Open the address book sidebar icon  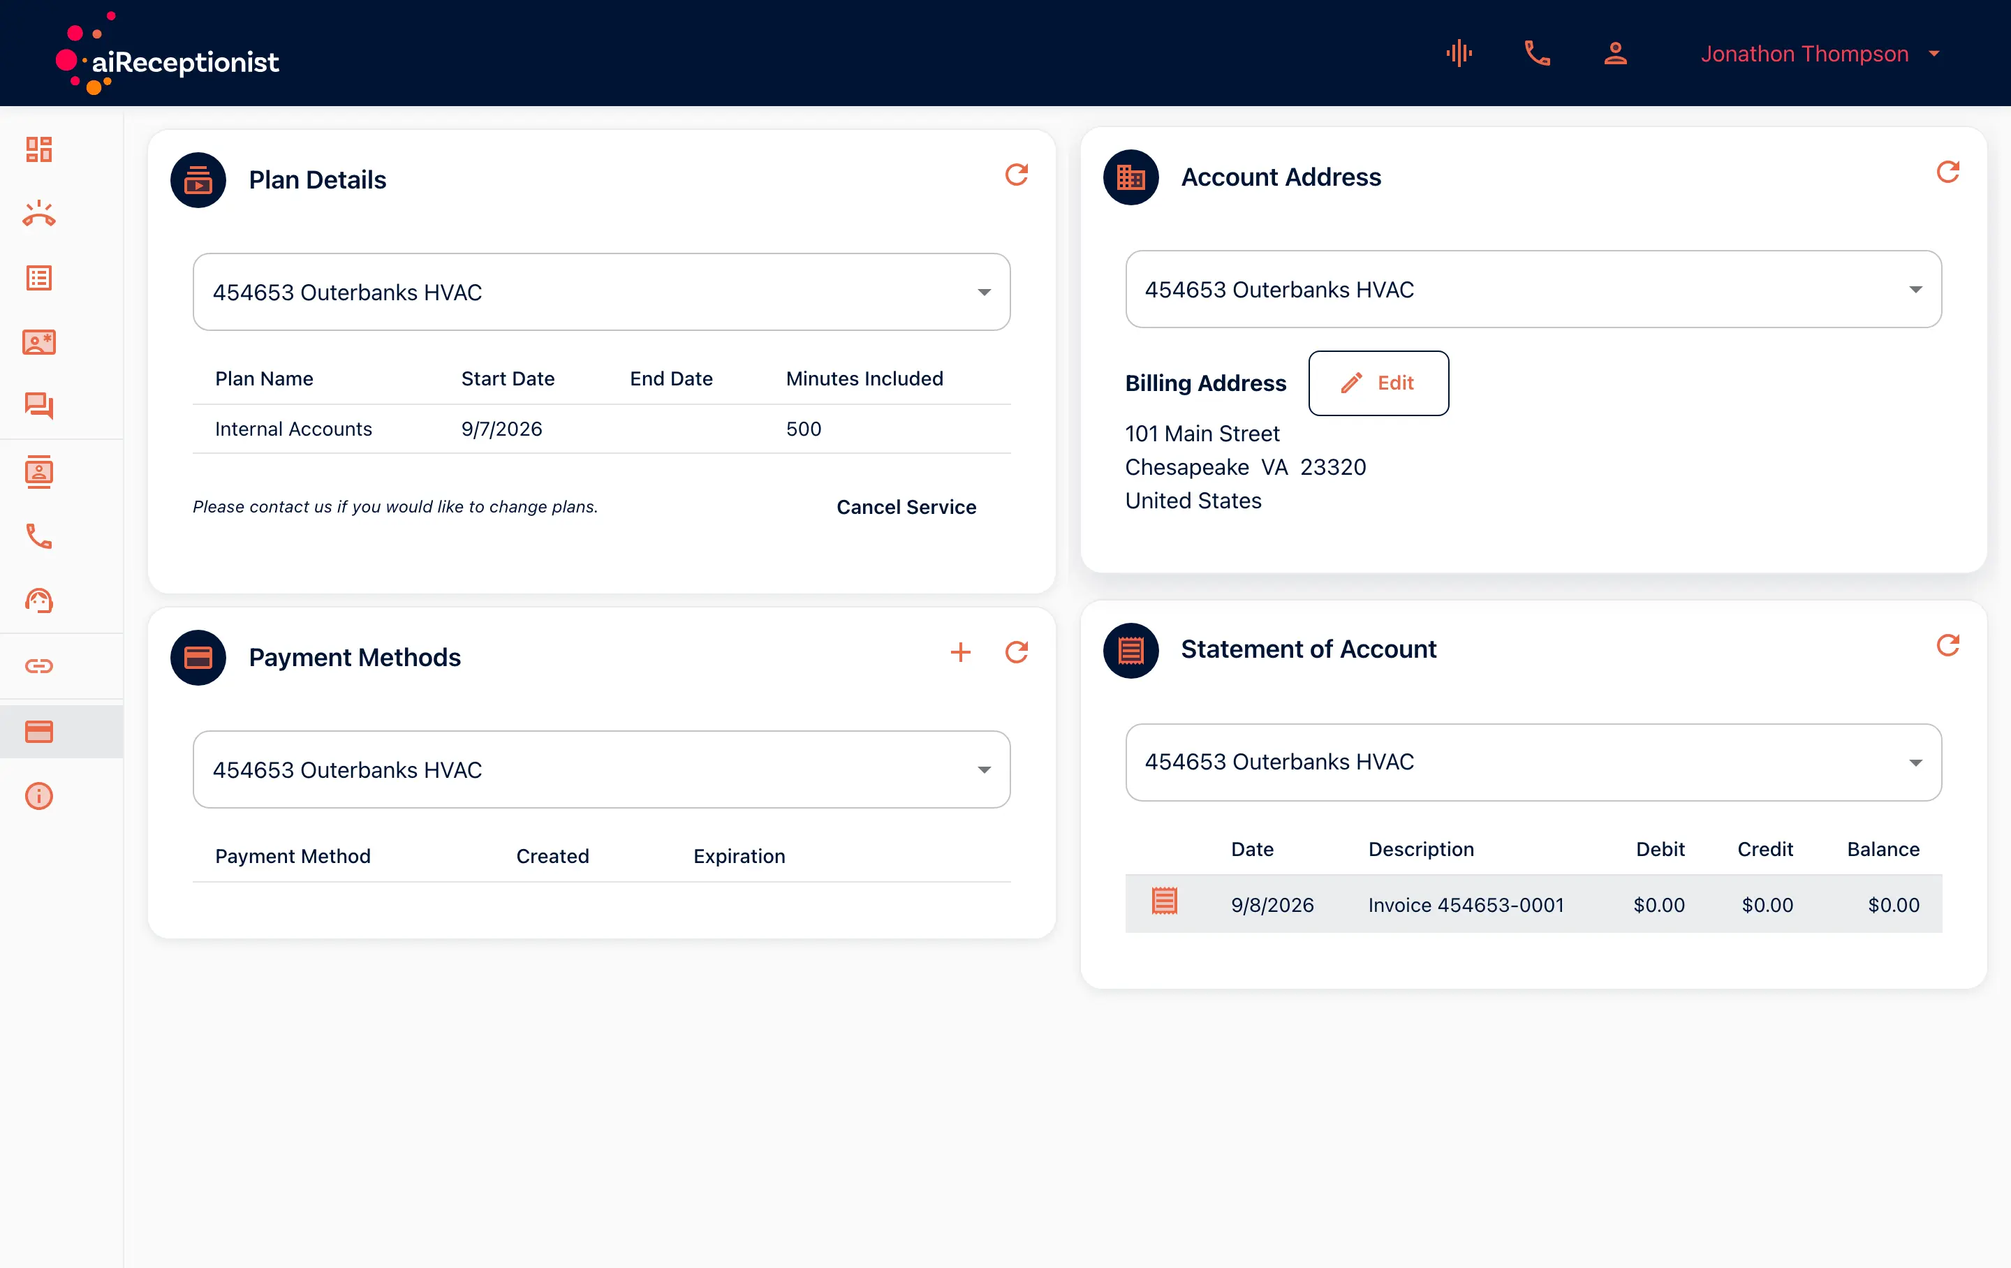(x=38, y=473)
